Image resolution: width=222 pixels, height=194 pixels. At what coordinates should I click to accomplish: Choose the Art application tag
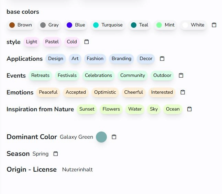[x=75, y=59]
